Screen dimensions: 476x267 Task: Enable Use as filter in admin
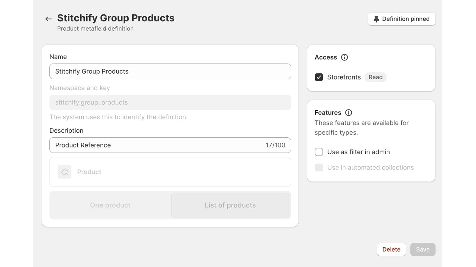tap(319, 152)
